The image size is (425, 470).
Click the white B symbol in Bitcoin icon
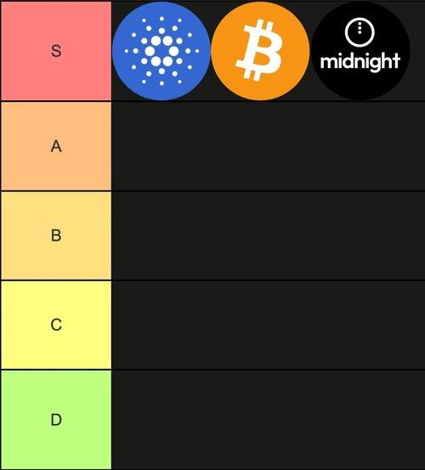click(x=259, y=50)
